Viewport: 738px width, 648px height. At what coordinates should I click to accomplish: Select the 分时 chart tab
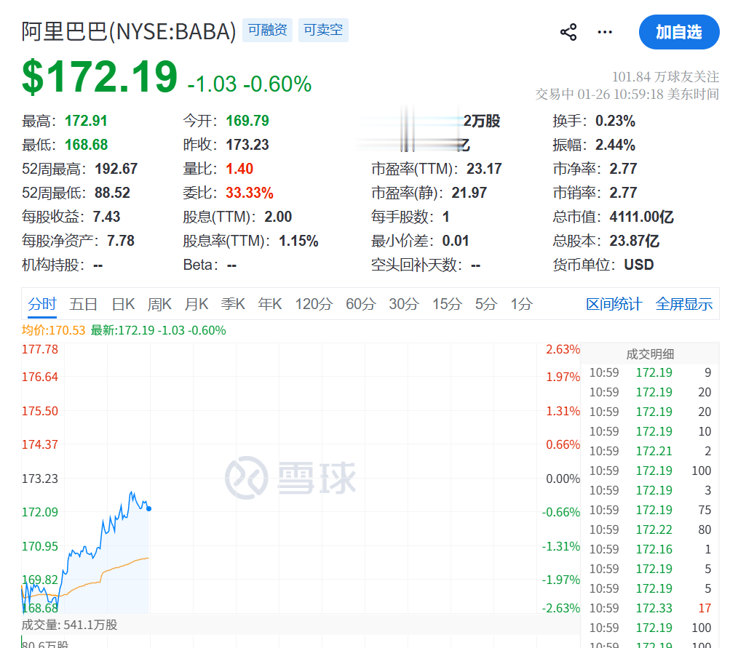[x=42, y=304]
